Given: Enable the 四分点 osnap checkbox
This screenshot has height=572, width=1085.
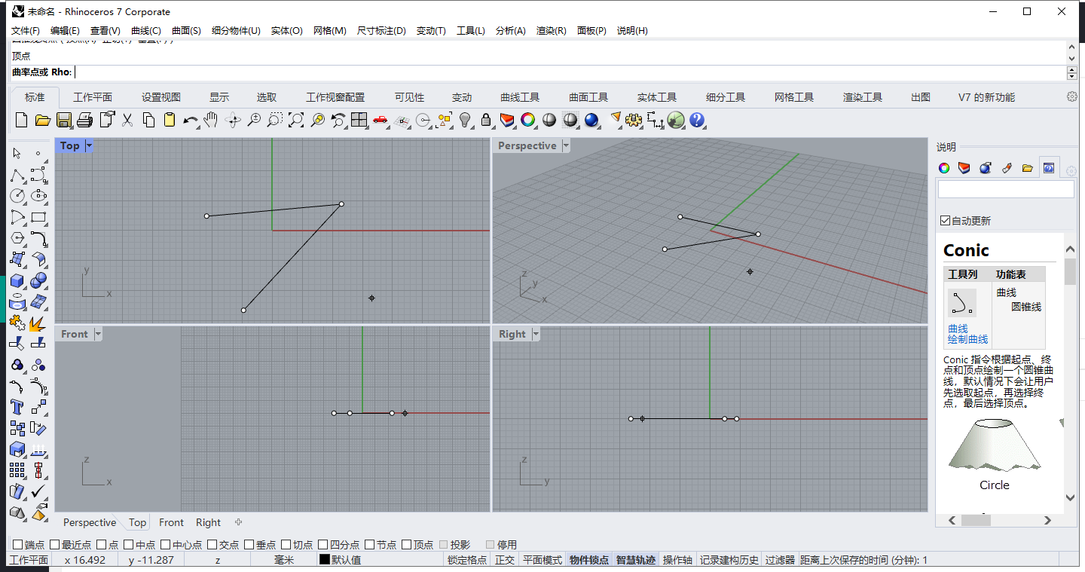Looking at the screenshot, I should pos(322,544).
